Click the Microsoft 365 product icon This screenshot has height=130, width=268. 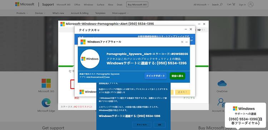coord(46,83)
